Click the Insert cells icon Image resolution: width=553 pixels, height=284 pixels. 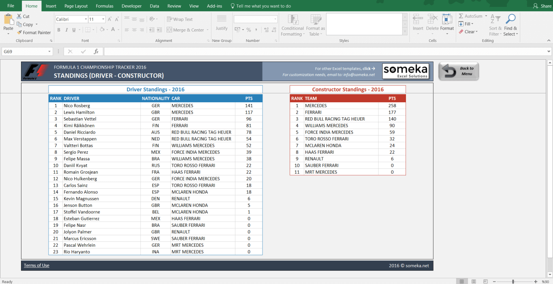418,19
